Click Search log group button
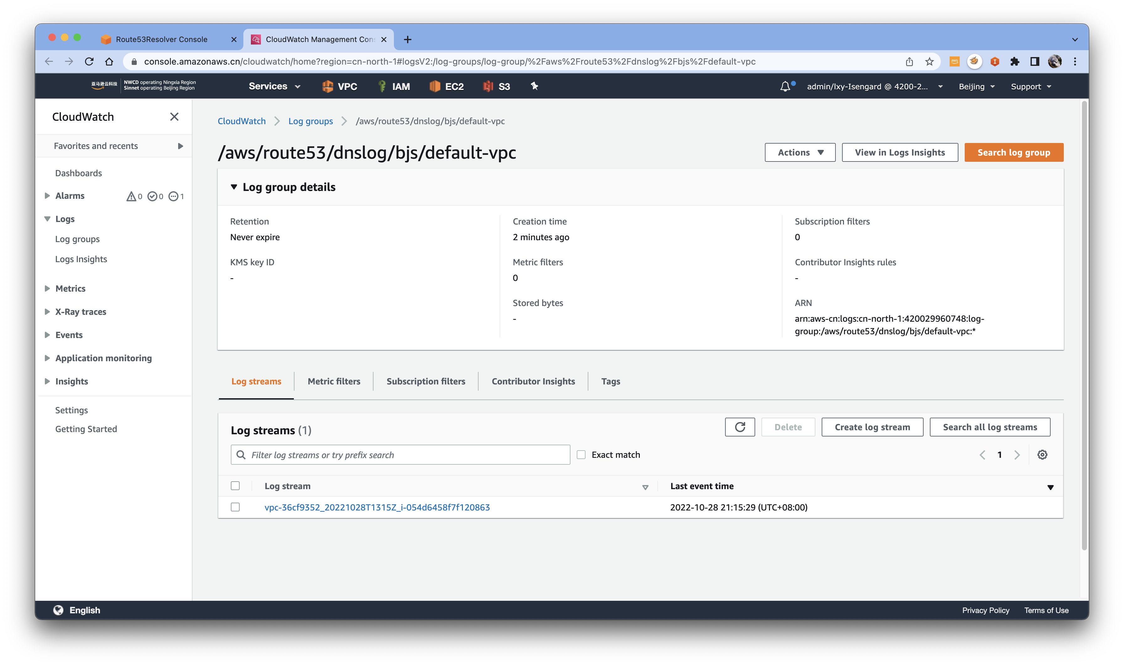The width and height of the screenshot is (1124, 666). 1014,153
